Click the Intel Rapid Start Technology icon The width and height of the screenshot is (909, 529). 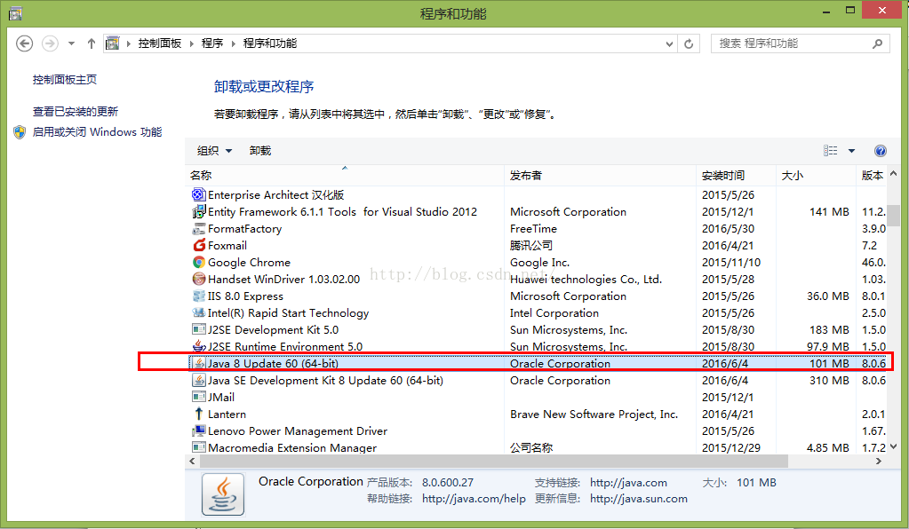tap(198, 312)
